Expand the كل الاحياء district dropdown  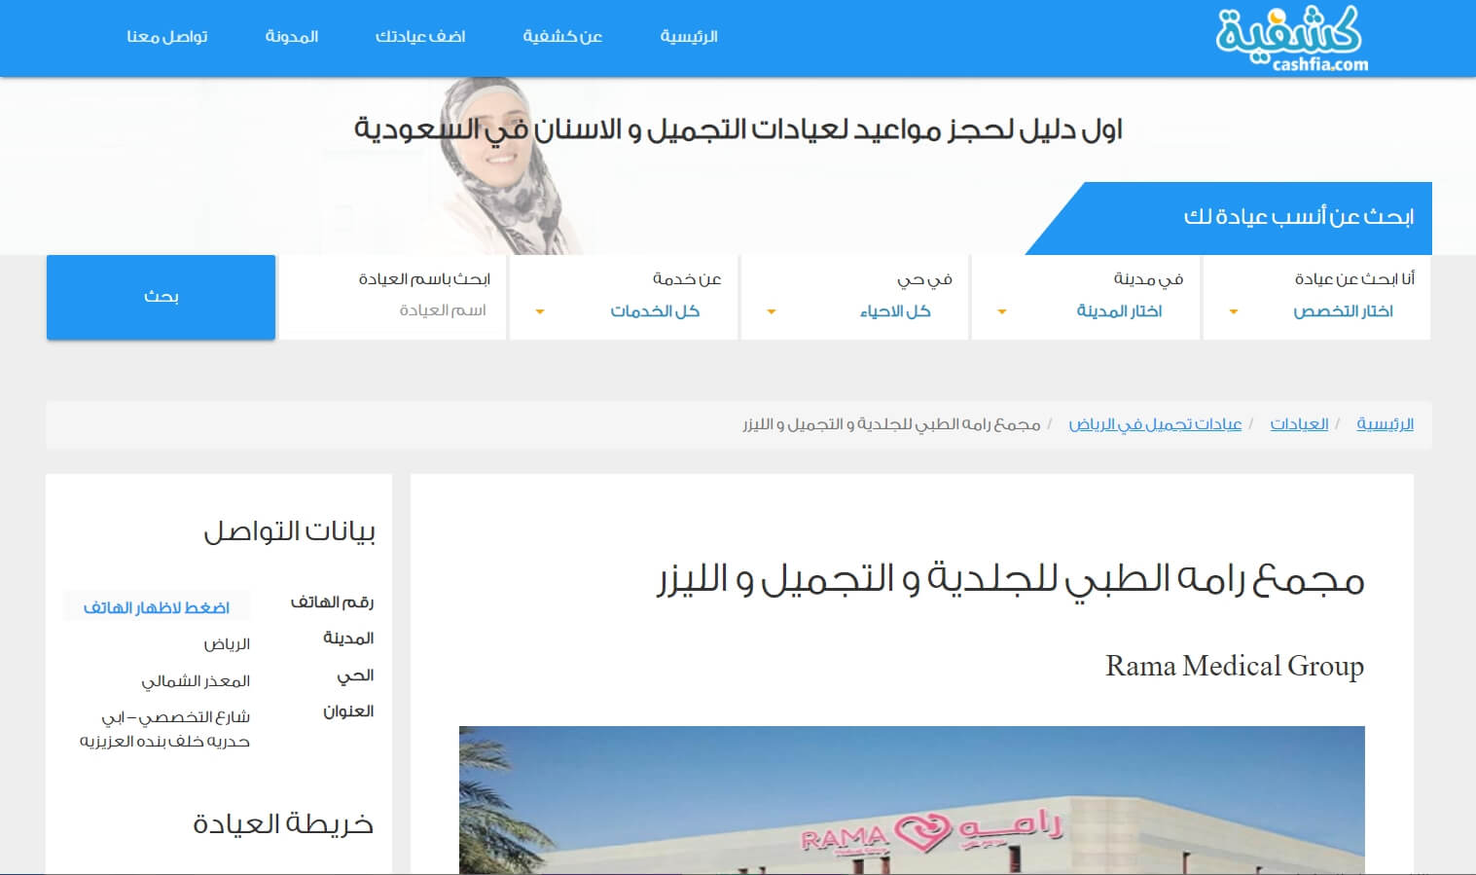click(x=855, y=311)
